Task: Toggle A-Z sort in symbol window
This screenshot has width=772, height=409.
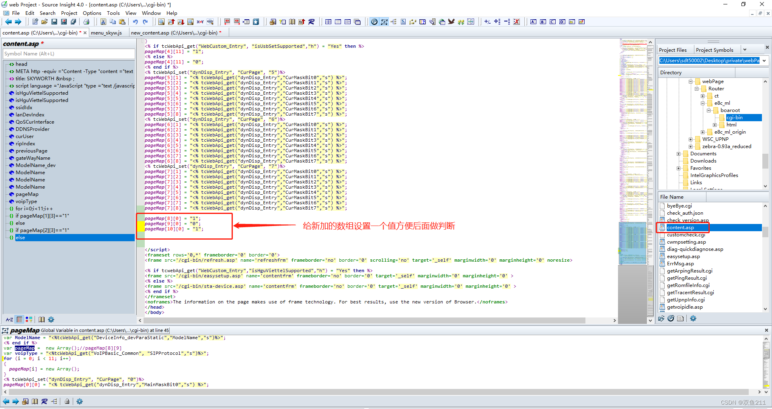Action: point(9,319)
